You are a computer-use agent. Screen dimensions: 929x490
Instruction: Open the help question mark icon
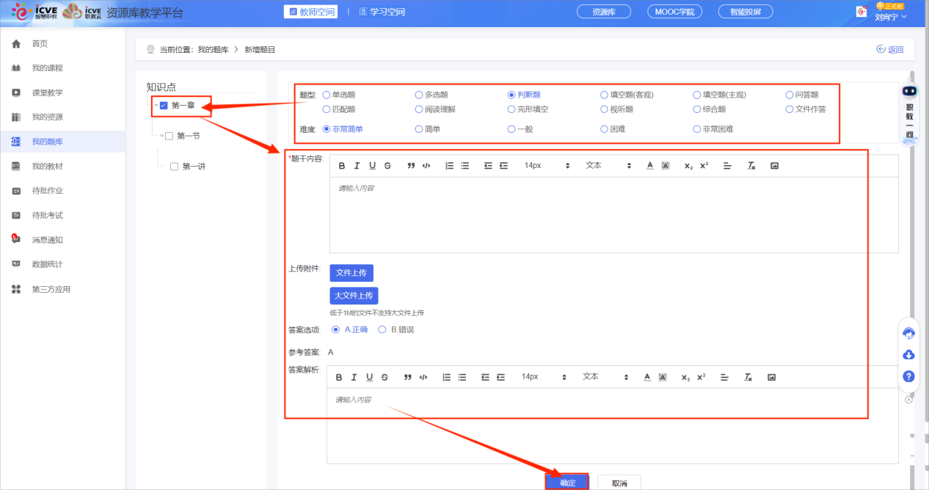(x=908, y=376)
